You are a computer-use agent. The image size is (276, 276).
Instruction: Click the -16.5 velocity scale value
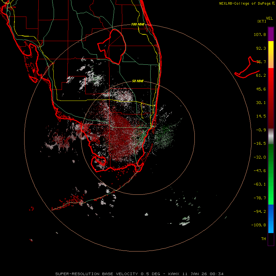(260, 144)
